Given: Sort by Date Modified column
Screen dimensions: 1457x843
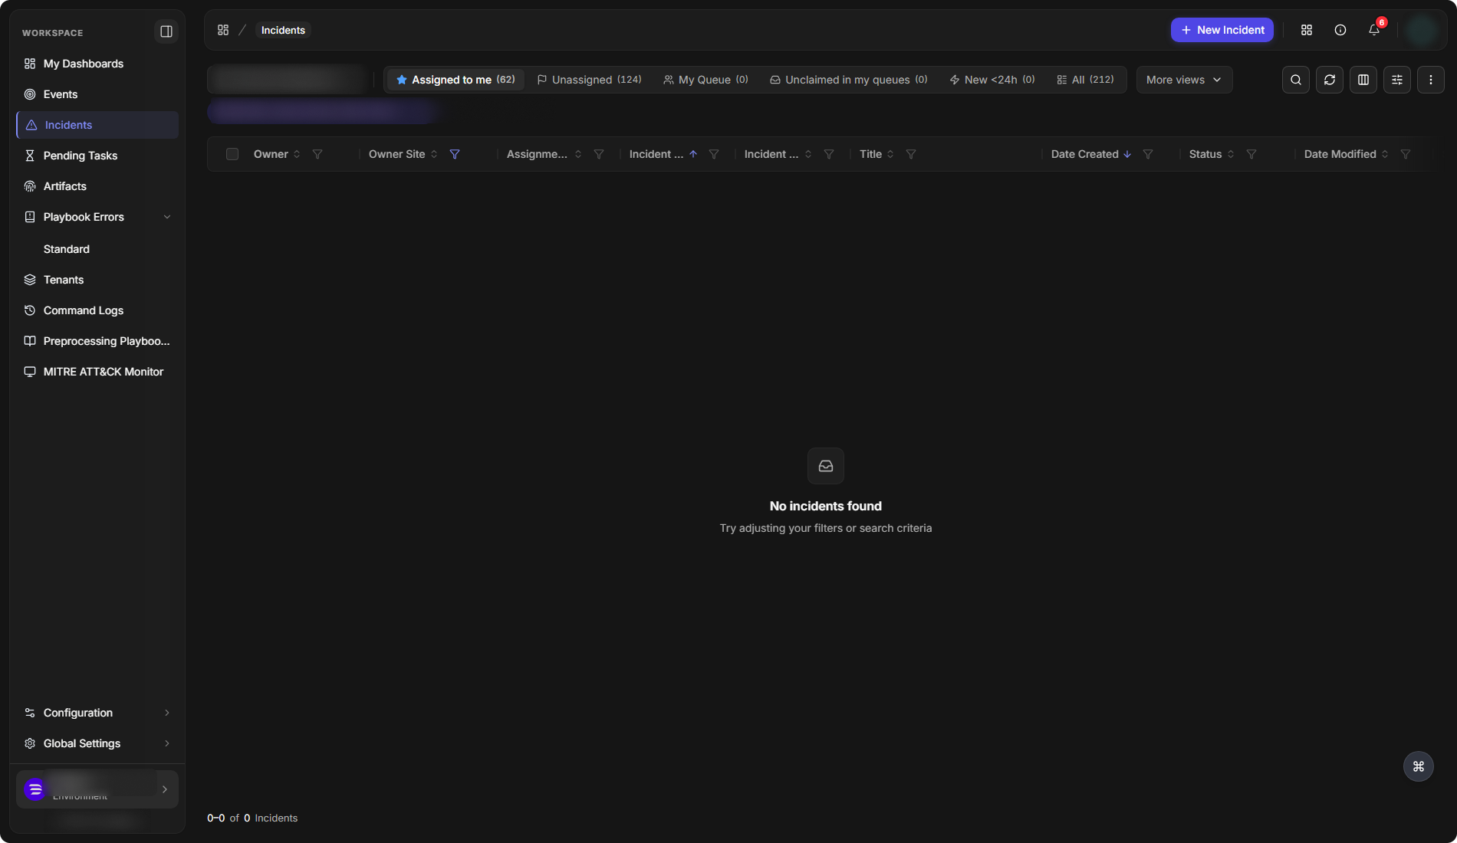Looking at the screenshot, I should [x=1346, y=154].
